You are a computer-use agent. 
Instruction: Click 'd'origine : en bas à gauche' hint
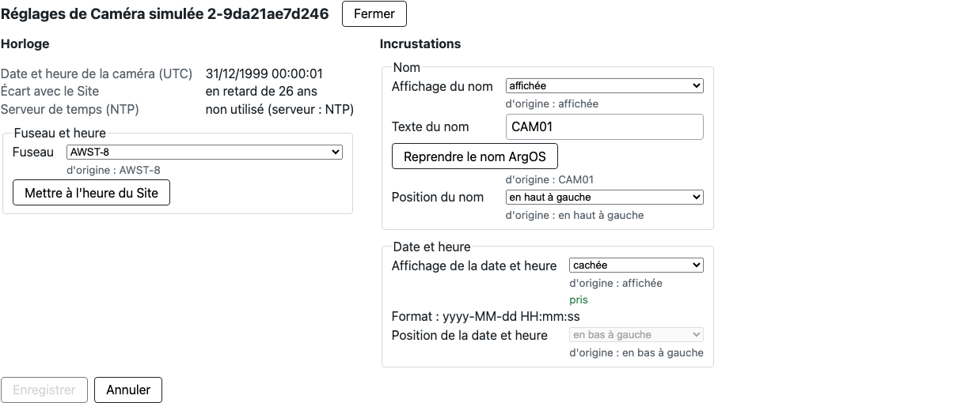(636, 352)
